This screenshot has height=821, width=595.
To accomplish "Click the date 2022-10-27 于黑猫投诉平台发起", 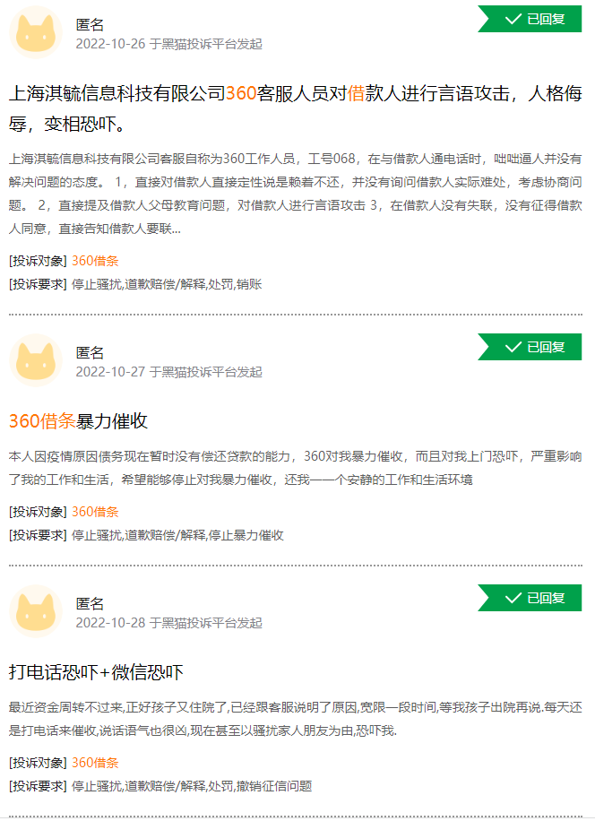I will (x=168, y=372).
